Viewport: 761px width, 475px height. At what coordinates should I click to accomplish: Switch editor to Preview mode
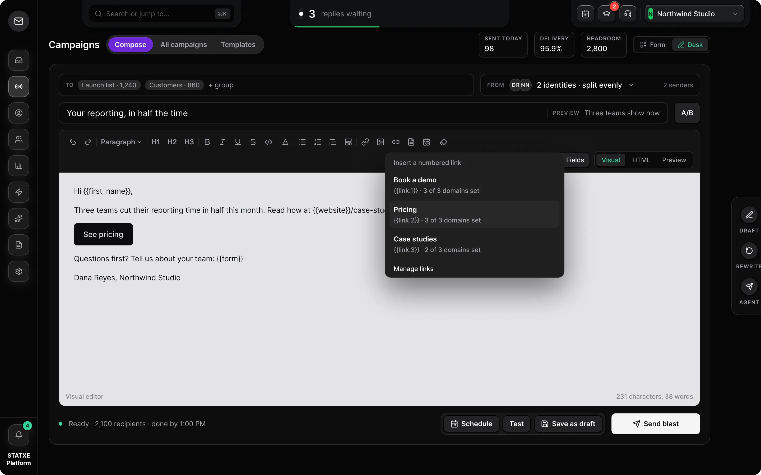(674, 160)
